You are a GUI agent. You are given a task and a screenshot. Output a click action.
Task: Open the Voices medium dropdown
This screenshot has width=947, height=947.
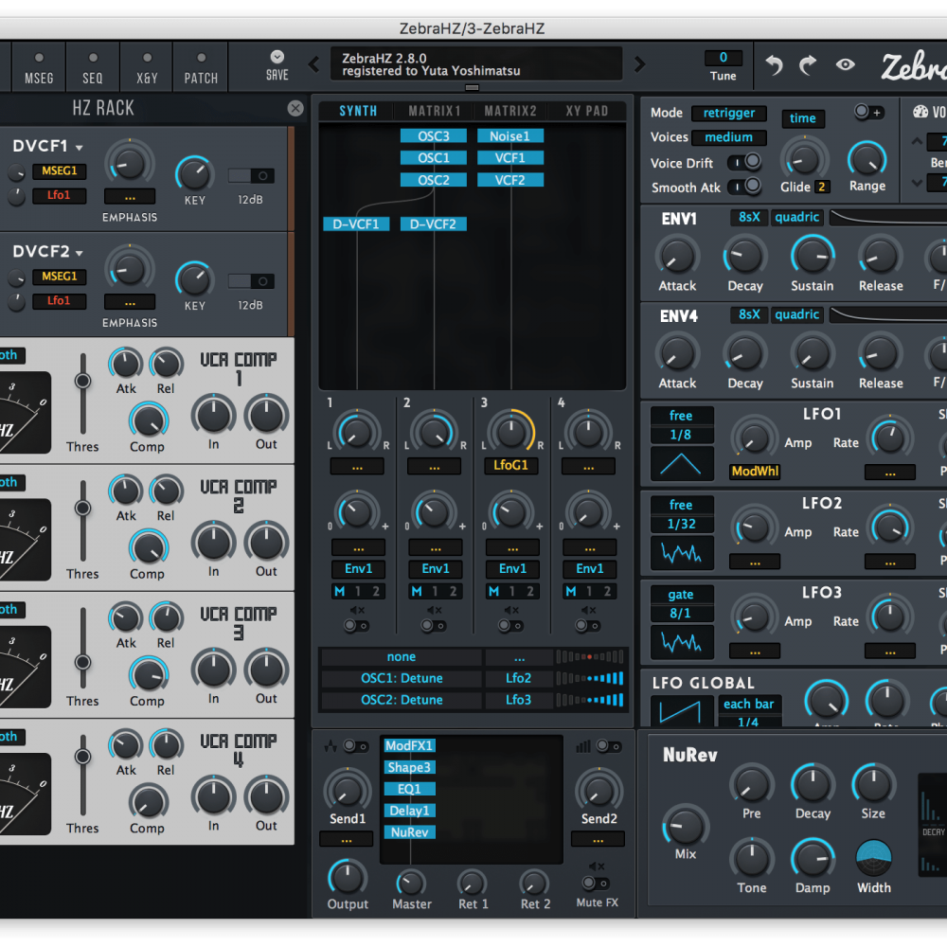coord(728,137)
